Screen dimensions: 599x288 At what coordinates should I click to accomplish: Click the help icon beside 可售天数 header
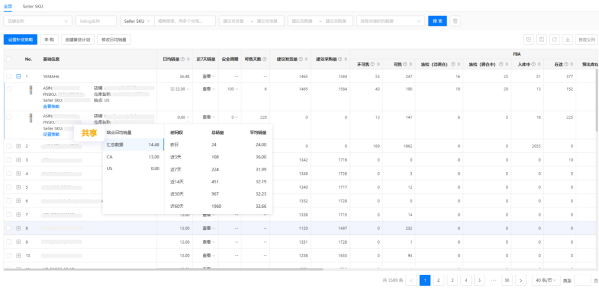[x=265, y=59]
